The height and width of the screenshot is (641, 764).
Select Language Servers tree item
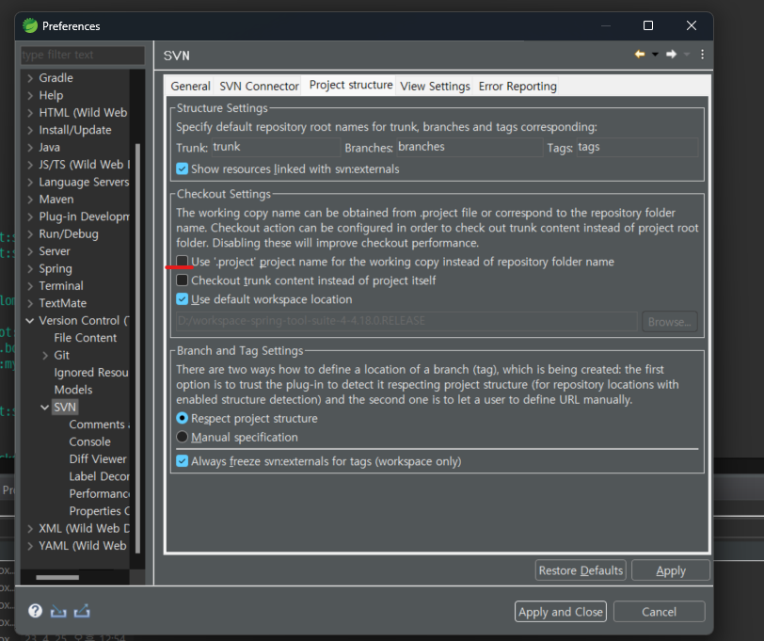tap(84, 182)
